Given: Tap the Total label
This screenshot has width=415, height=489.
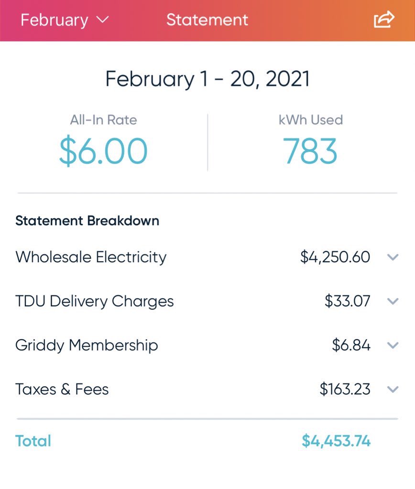Looking at the screenshot, I should pyautogui.click(x=33, y=441).
